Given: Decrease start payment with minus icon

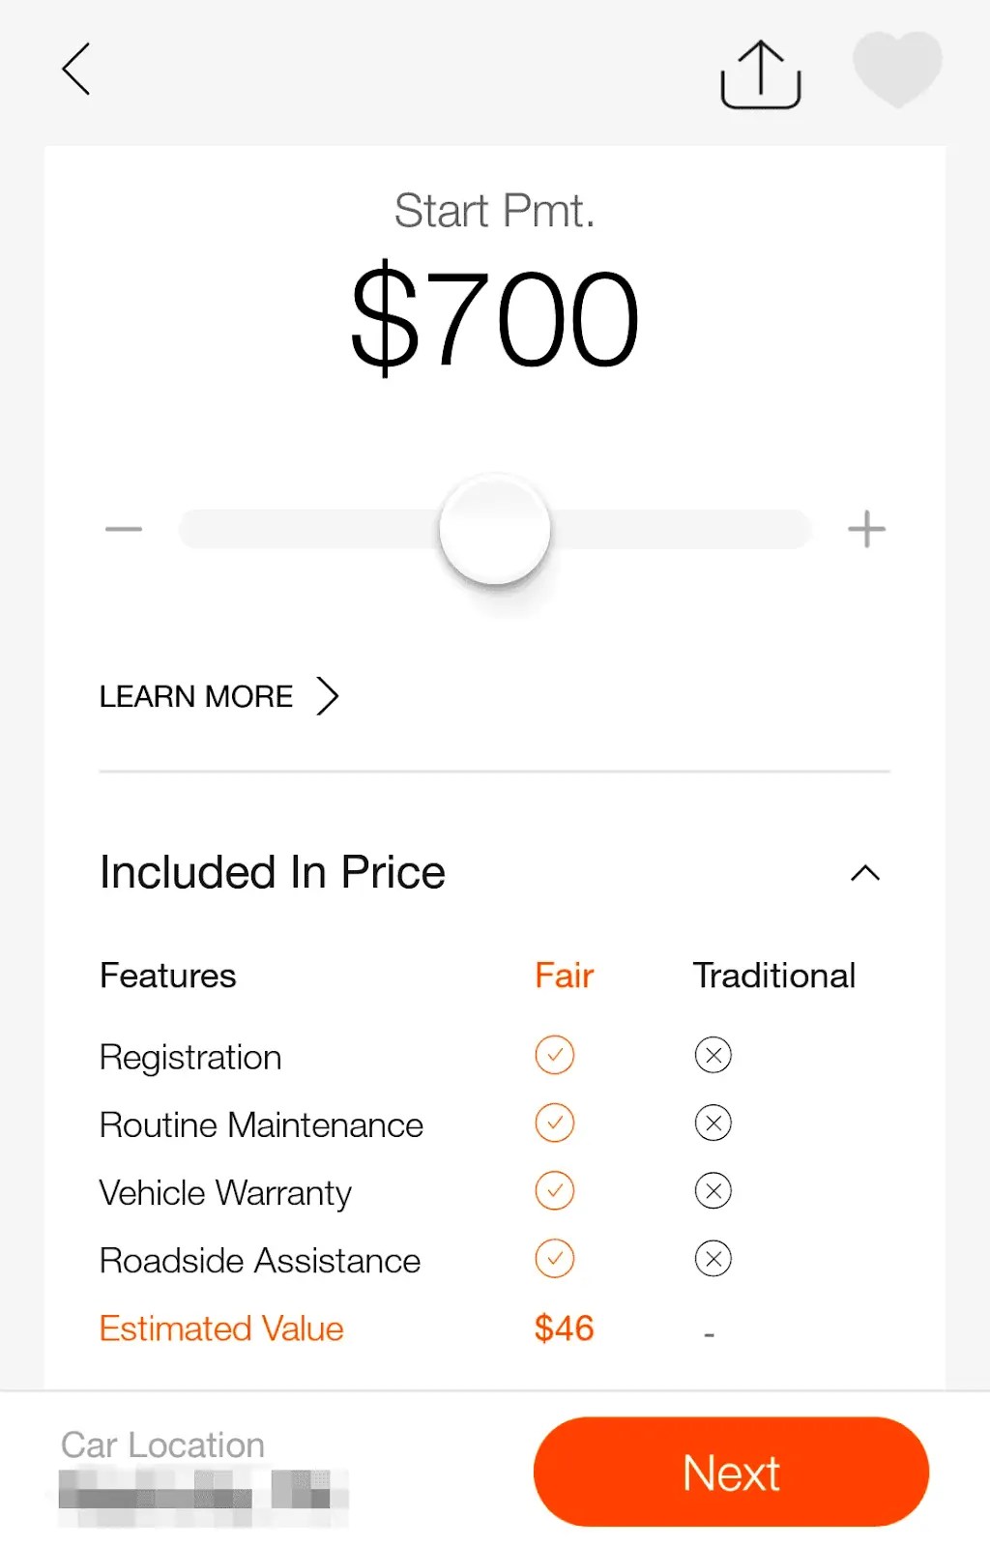Looking at the screenshot, I should 124,529.
